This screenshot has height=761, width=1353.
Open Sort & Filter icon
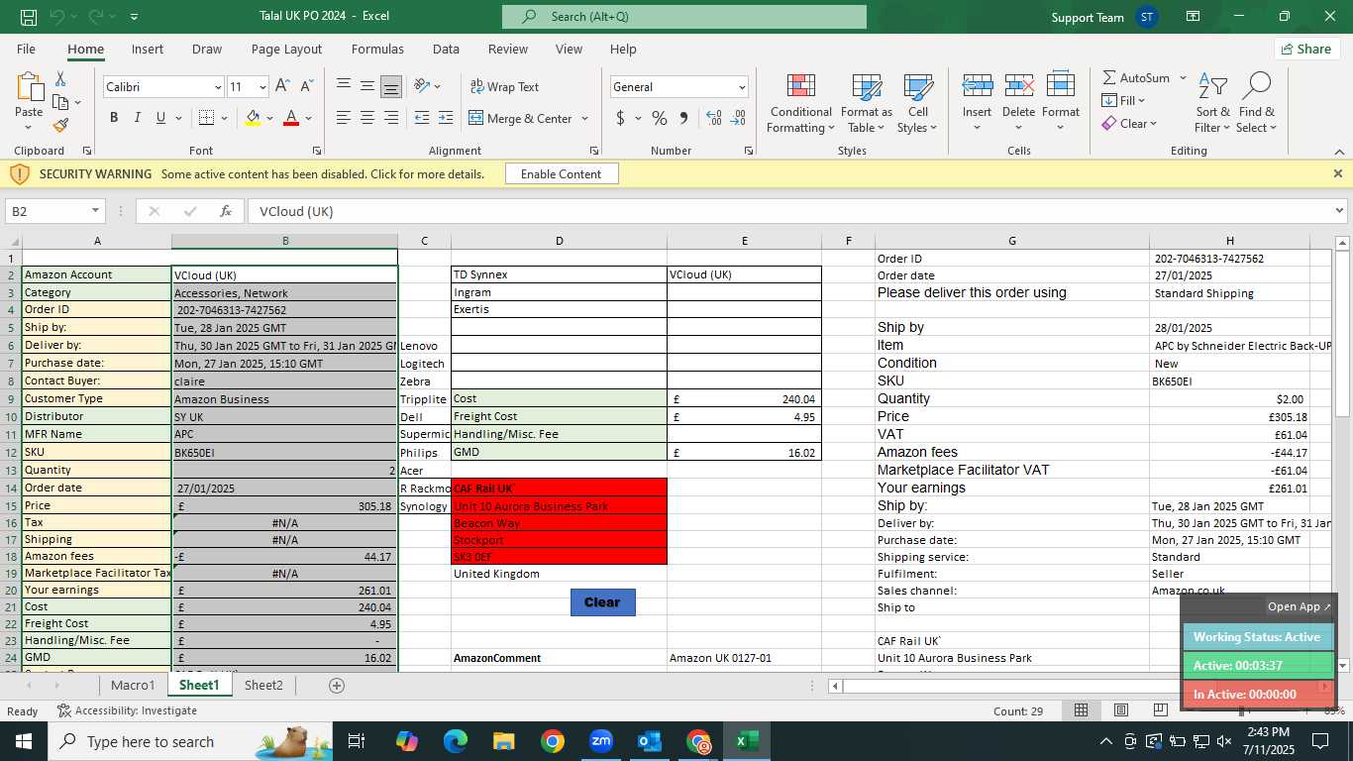pos(1212,87)
